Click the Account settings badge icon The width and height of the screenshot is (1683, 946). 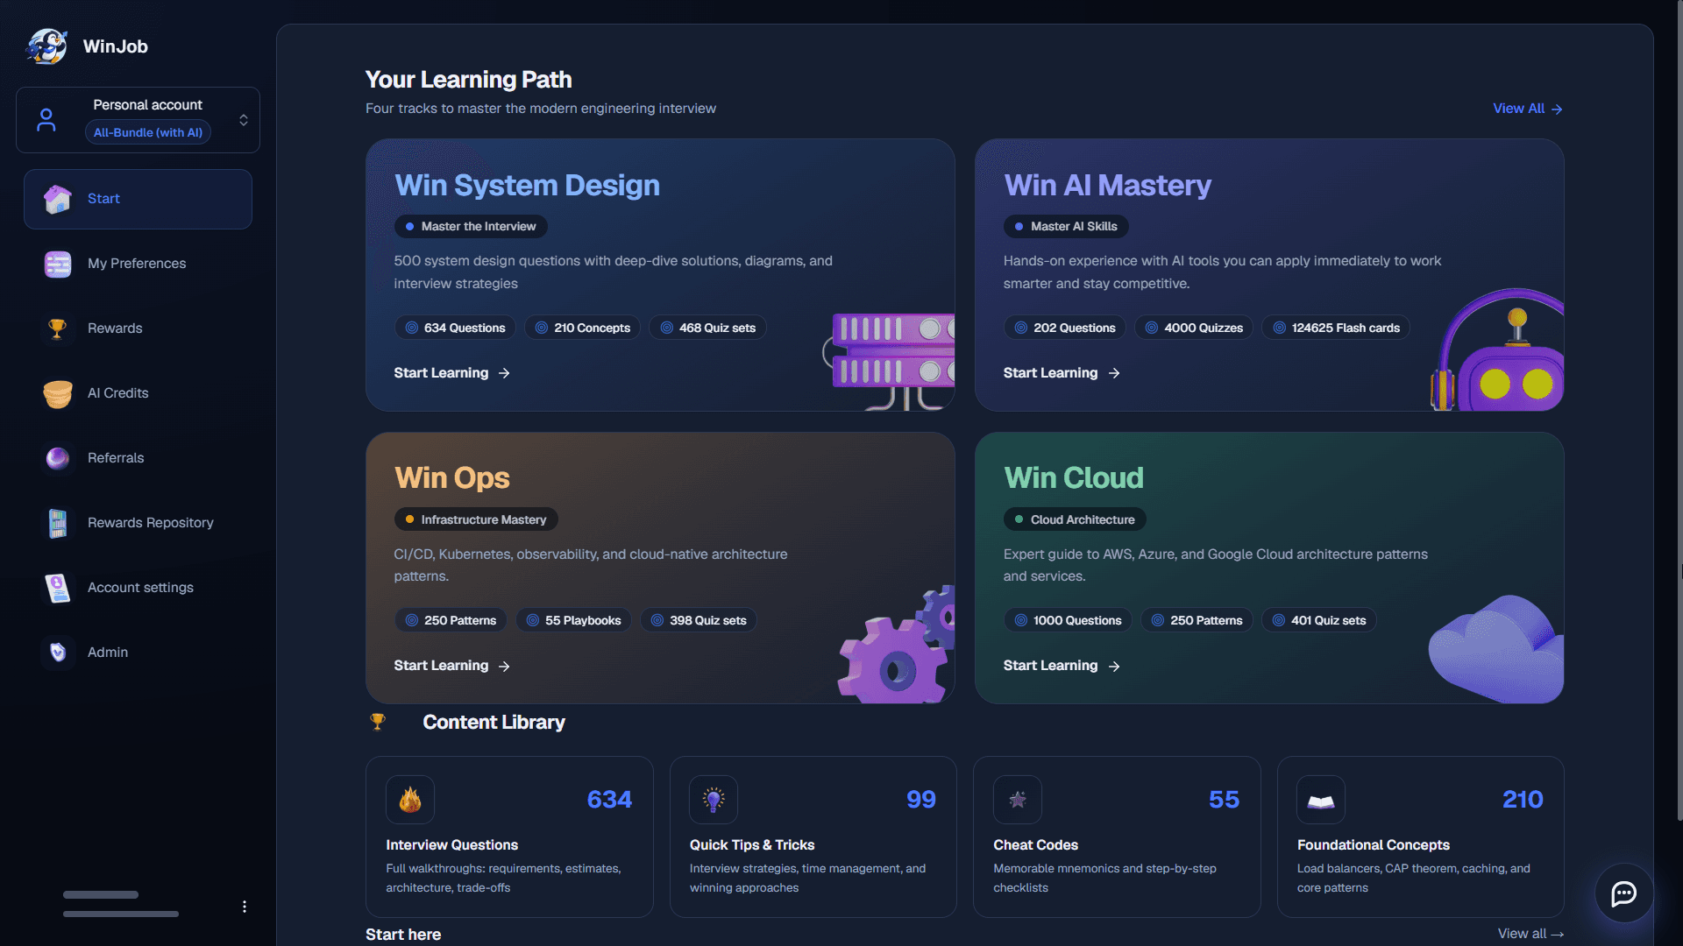(58, 588)
